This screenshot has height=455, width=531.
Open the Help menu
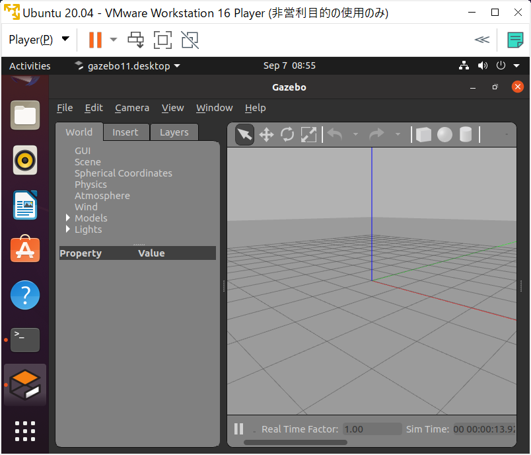pos(256,108)
